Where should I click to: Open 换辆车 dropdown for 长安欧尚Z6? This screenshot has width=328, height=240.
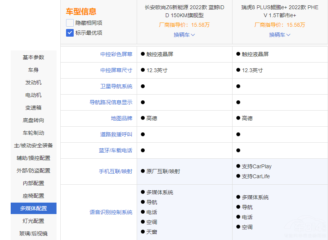(184, 35)
